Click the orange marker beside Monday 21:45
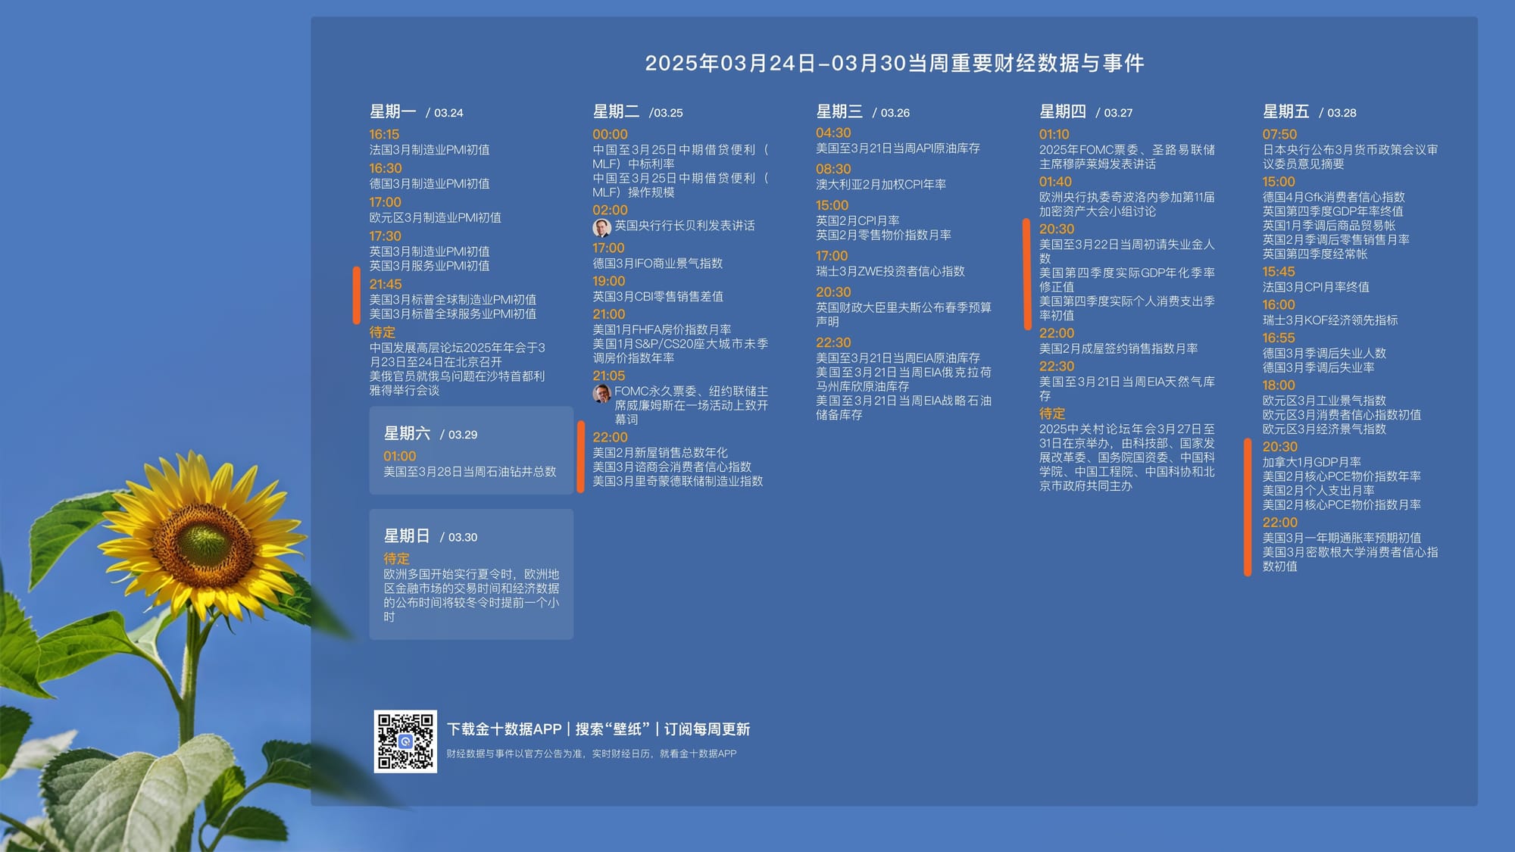1515x852 pixels. (x=357, y=295)
